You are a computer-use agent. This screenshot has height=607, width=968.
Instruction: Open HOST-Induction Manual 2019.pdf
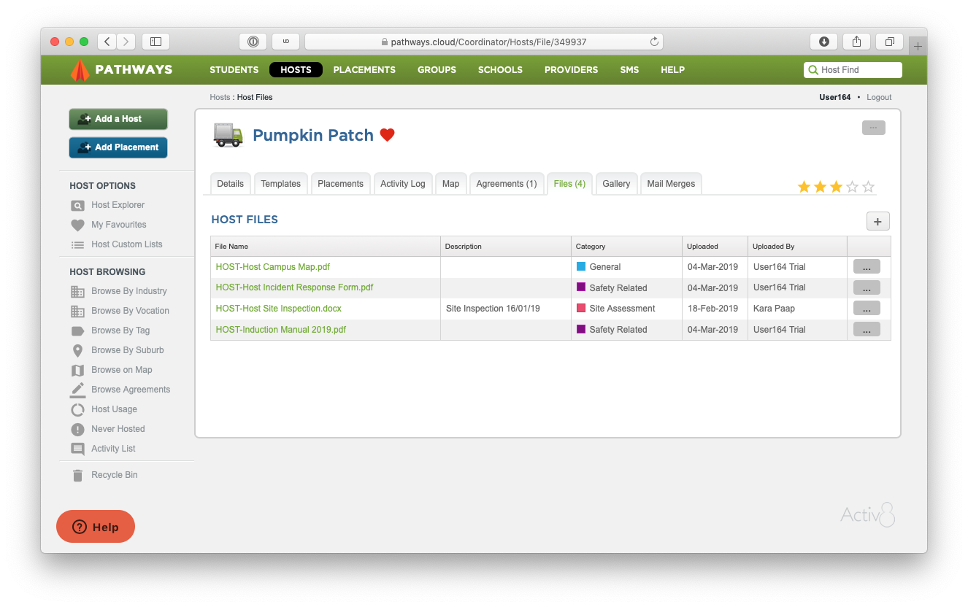click(281, 330)
